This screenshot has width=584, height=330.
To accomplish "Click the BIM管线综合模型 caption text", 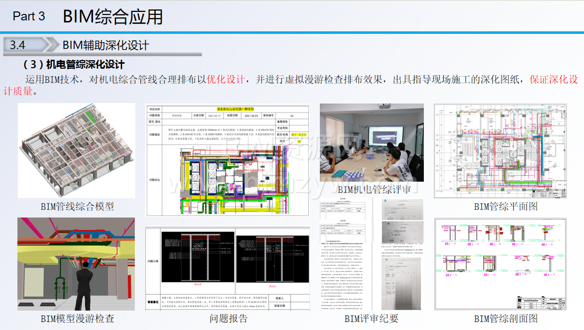I will click(77, 206).
